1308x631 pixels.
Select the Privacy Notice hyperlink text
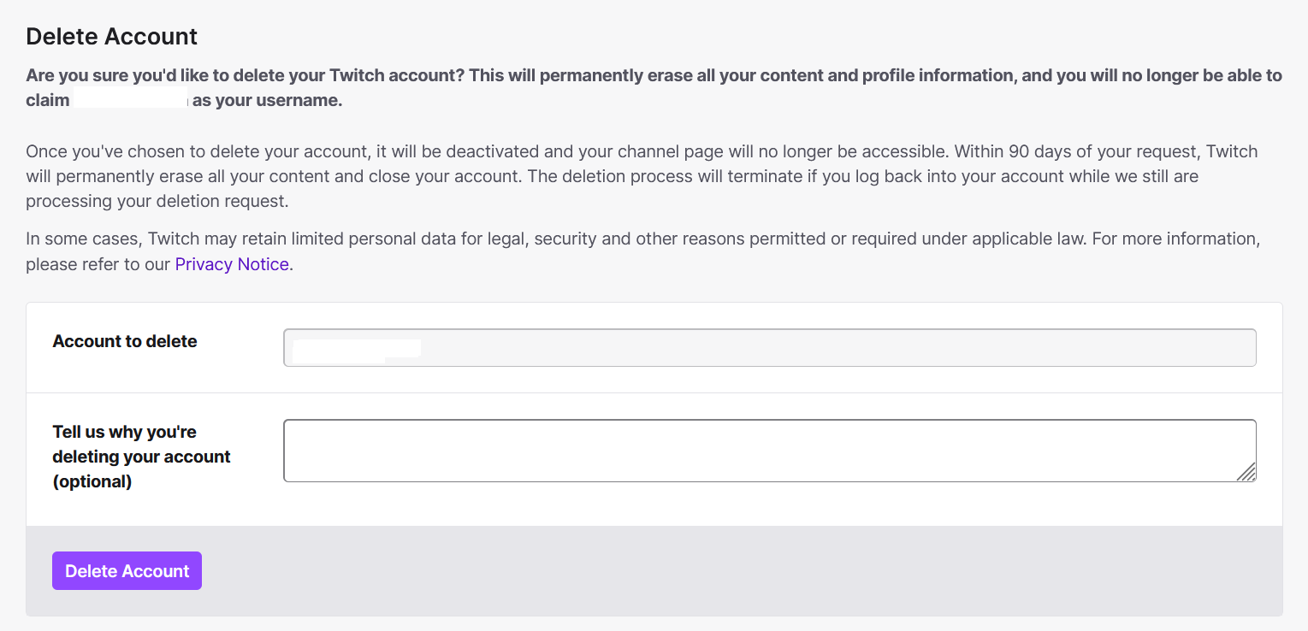pos(231,264)
